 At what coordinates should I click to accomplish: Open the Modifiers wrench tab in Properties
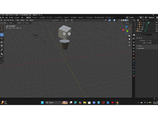(x=134, y=61)
